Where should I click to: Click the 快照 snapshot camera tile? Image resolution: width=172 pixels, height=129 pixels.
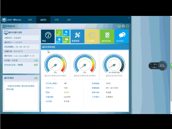[x=66, y=40]
